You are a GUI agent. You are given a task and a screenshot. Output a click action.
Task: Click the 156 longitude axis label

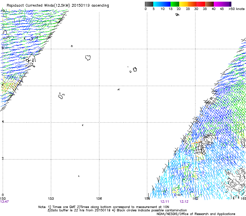coord(99,199)
